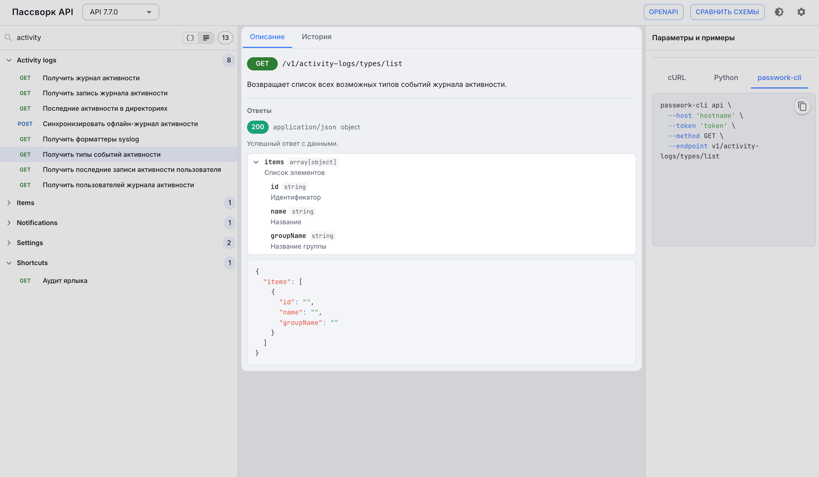Open Получить журнал активности endpoint
This screenshot has width=819, height=477.
[x=119, y=78]
